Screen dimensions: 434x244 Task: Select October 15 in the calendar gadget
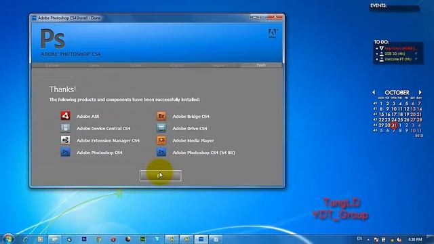coord(381,115)
